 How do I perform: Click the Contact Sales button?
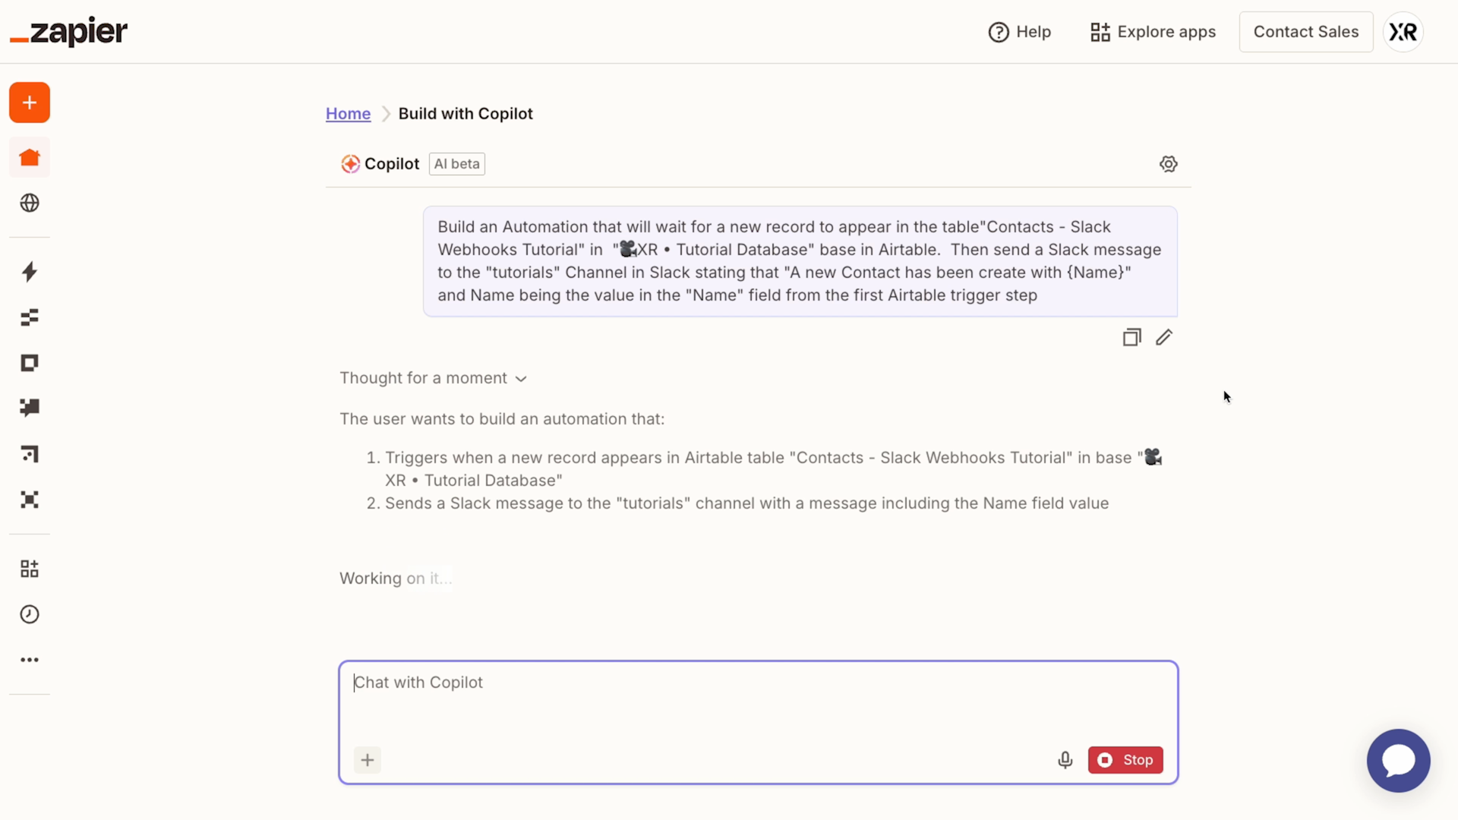coord(1305,32)
